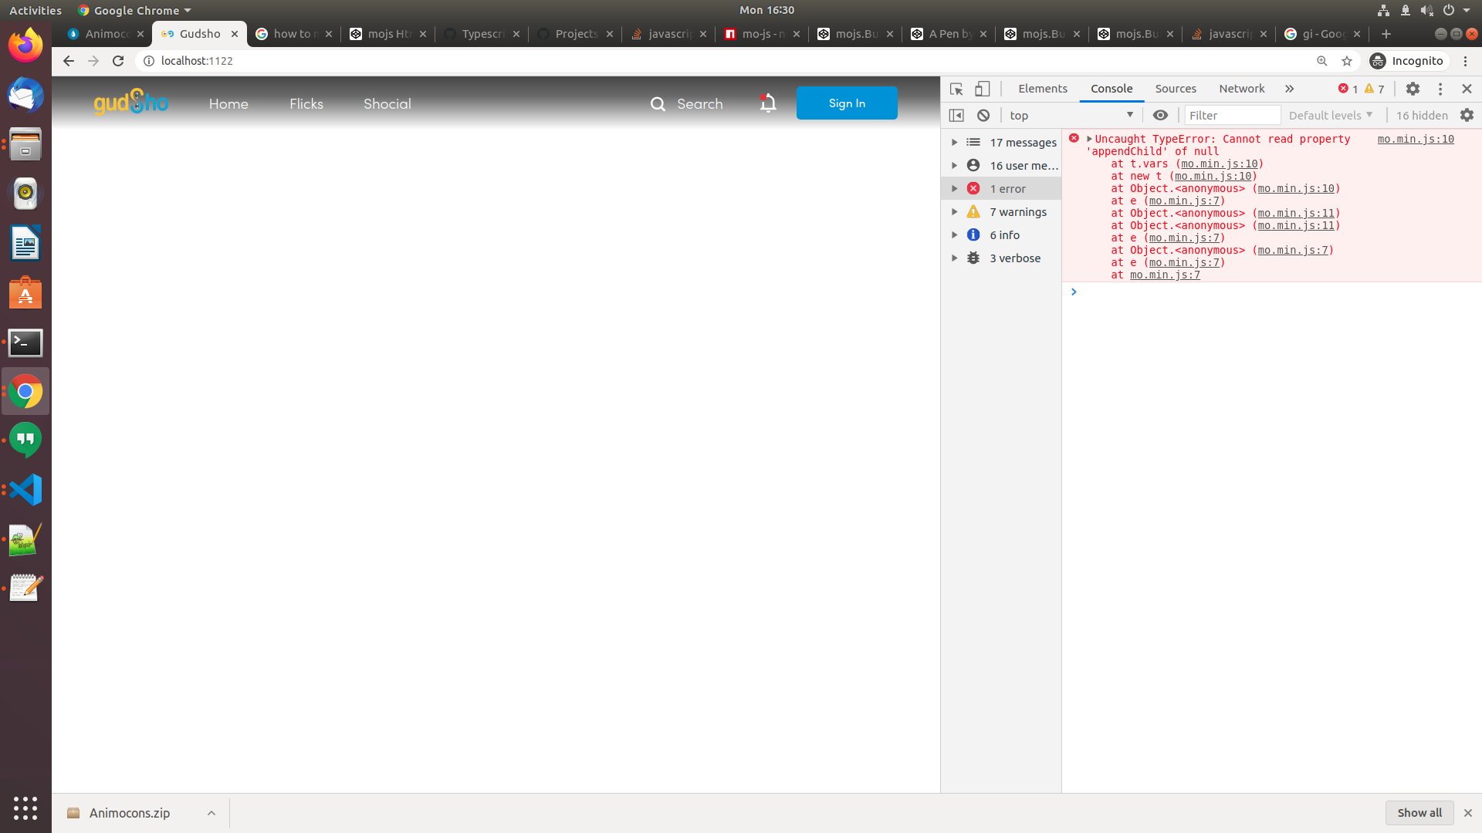Switch to the Sources tab
This screenshot has width=1482, height=833.
click(1175, 89)
